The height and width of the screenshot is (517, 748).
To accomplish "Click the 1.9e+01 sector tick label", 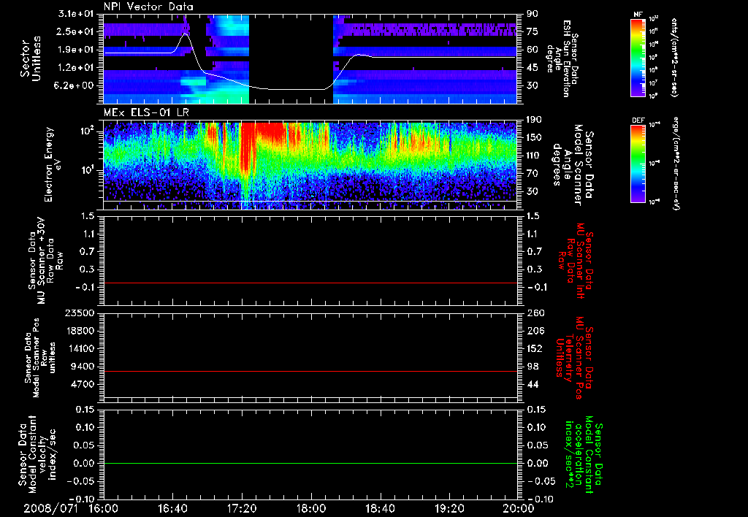I will coord(77,50).
